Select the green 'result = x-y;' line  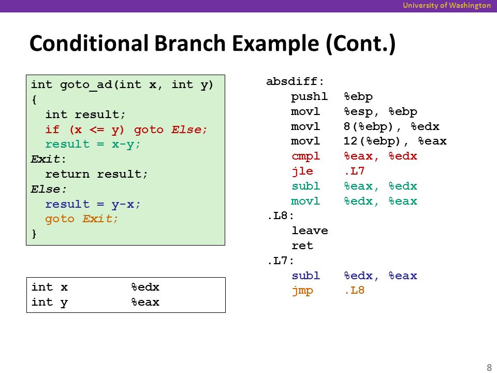coord(93,145)
